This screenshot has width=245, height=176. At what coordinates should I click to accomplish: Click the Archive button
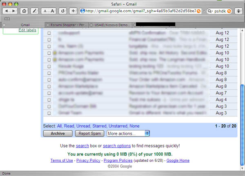[58, 134]
